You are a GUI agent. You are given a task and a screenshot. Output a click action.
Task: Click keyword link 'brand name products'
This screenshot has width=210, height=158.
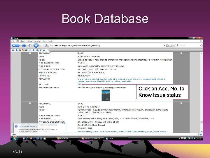click(88, 79)
